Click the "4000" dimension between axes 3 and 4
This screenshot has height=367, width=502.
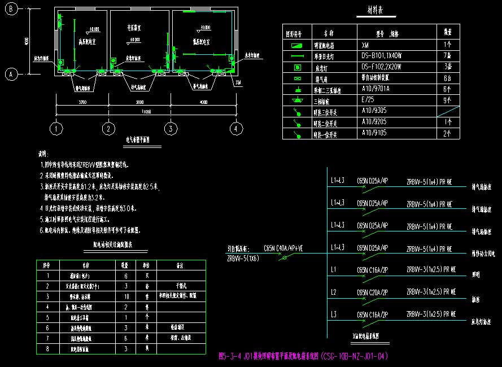click(x=204, y=102)
